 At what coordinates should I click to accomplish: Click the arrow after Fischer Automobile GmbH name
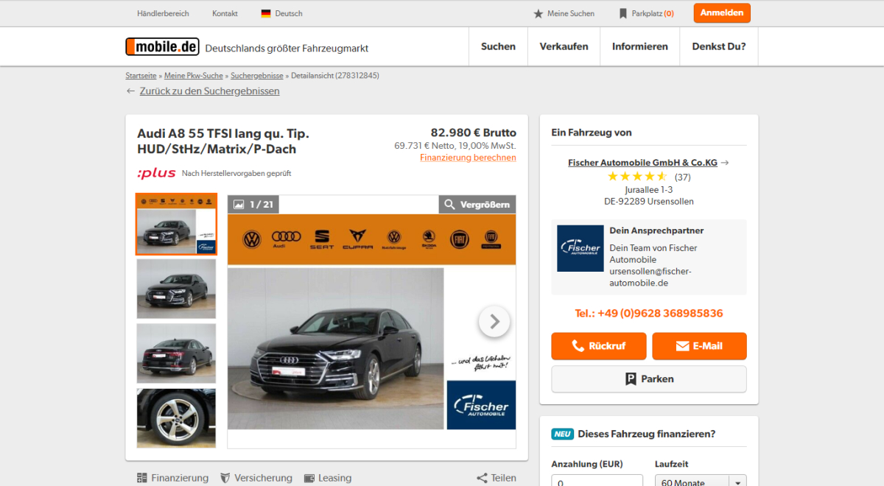coord(725,163)
